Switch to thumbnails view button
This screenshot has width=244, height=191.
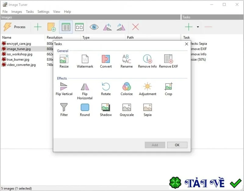(79, 27)
